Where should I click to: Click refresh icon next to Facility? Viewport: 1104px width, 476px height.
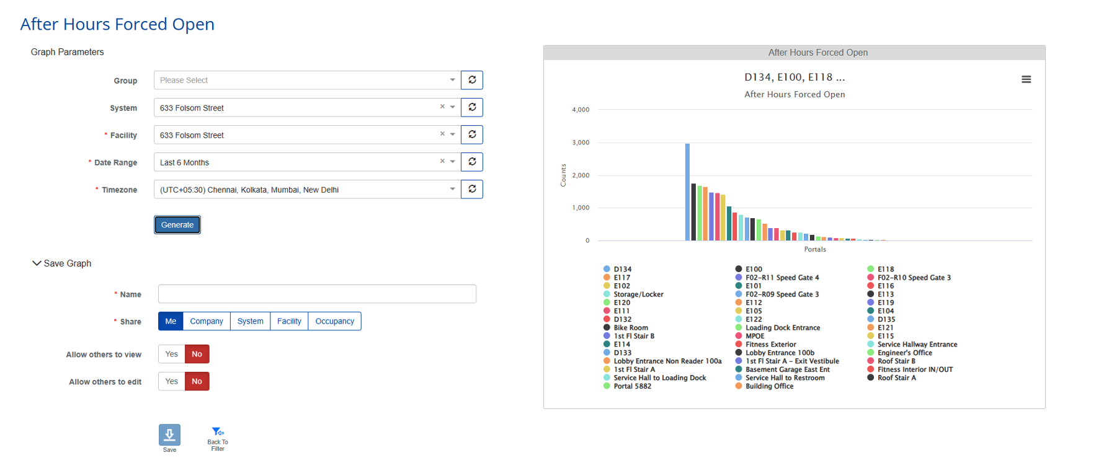tap(472, 134)
